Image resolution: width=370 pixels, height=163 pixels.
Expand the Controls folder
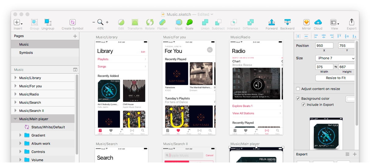(20, 152)
